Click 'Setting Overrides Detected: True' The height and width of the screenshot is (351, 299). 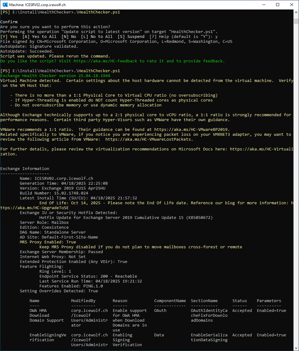coord(59,291)
